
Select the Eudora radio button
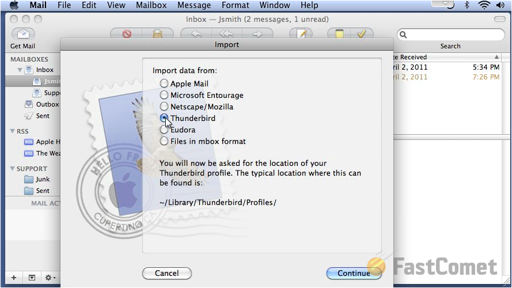164,130
